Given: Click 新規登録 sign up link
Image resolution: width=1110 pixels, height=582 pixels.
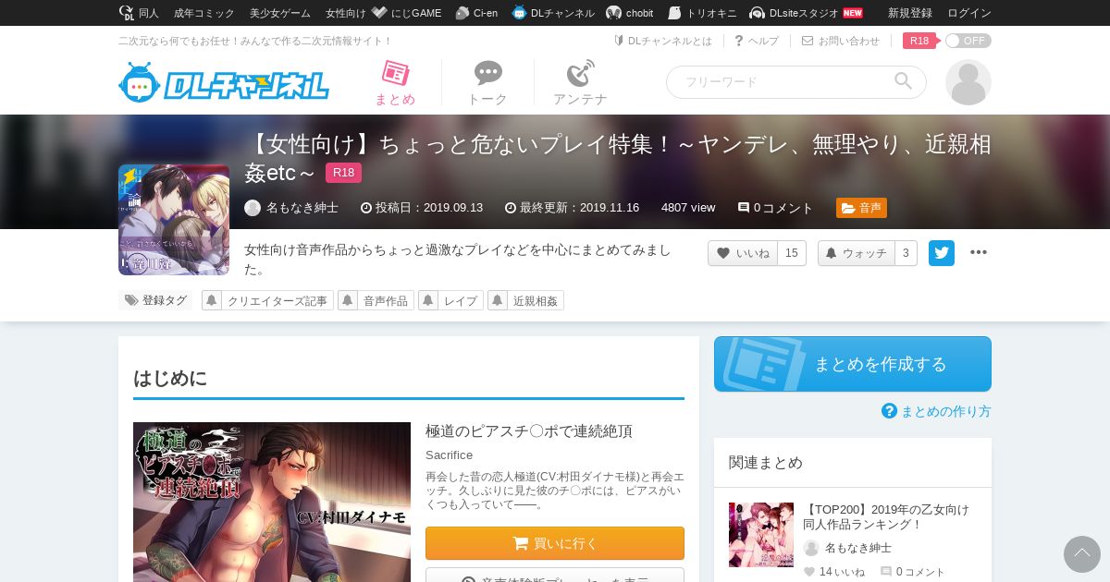Looking at the screenshot, I should tap(910, 13).
